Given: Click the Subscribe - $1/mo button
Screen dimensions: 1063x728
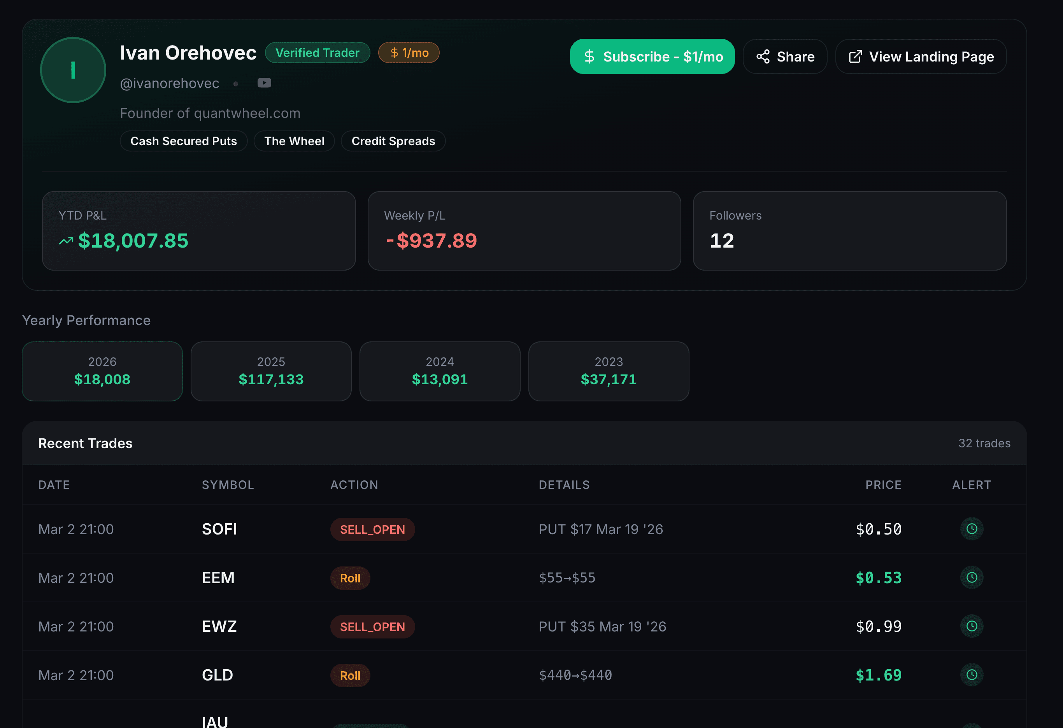Looking at the screenshot, I should coord(652,56).
